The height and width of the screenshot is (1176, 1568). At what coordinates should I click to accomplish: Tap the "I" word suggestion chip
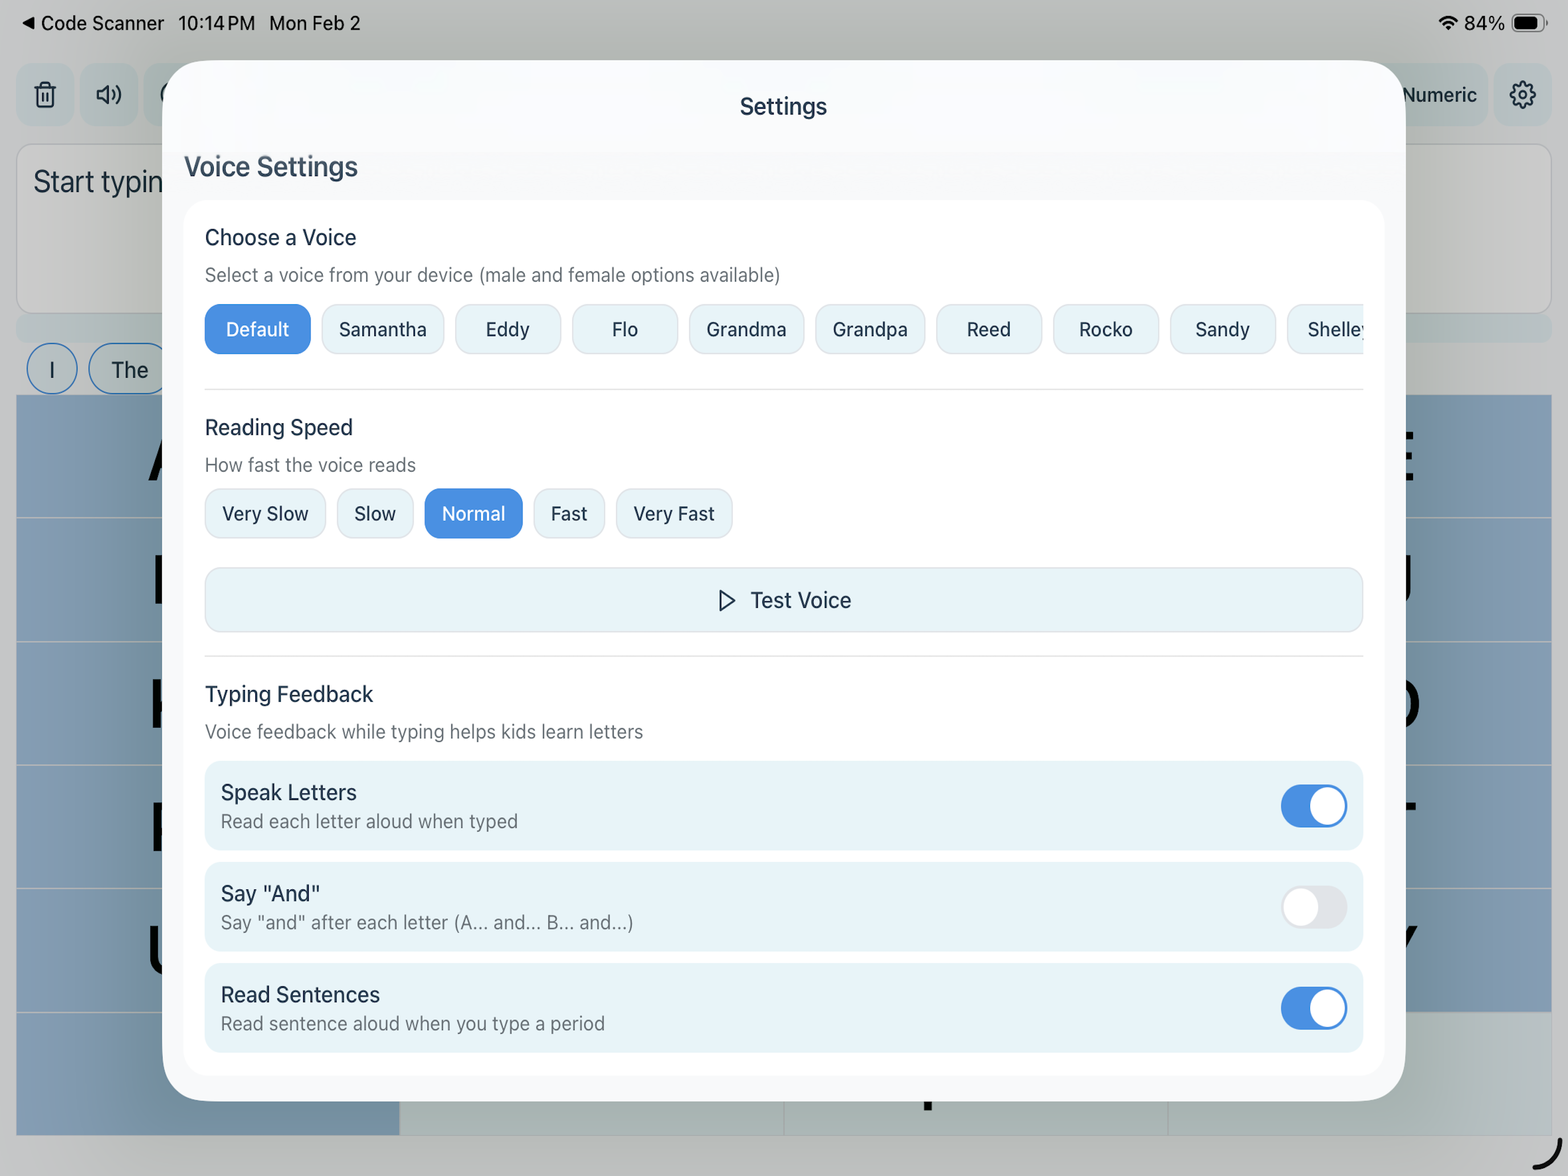pyautogui.click(x=52, y=369)
